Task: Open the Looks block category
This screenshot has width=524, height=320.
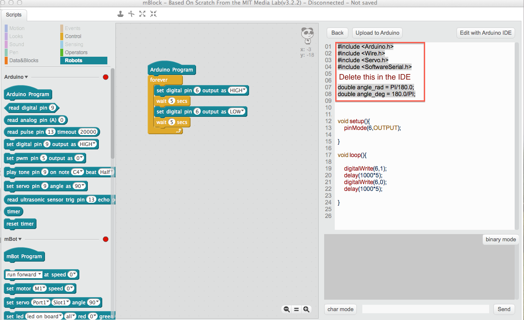Action: [16, 36]
